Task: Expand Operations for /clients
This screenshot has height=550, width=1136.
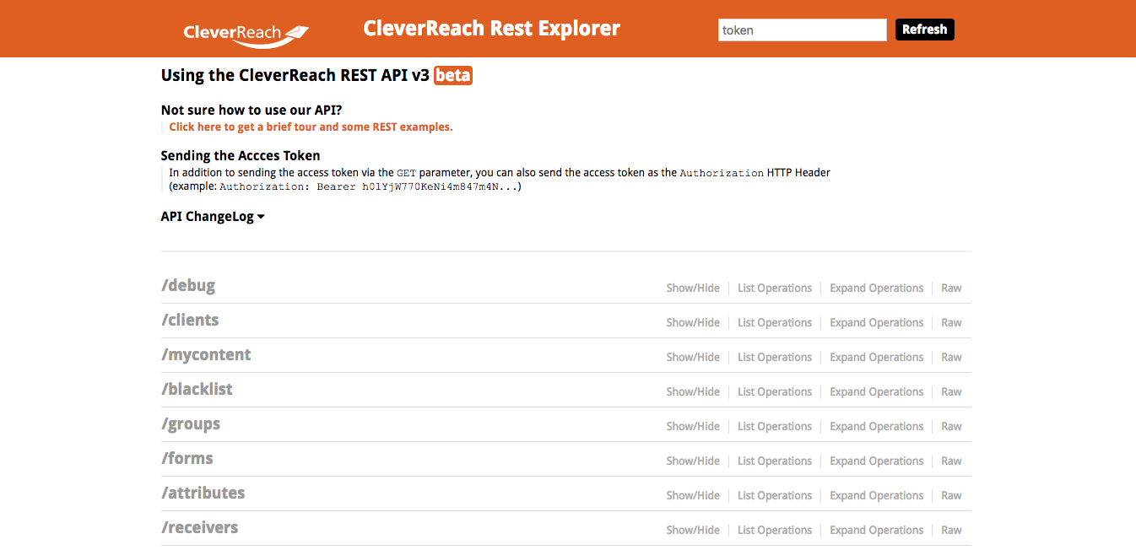Action: click(877, 322)
